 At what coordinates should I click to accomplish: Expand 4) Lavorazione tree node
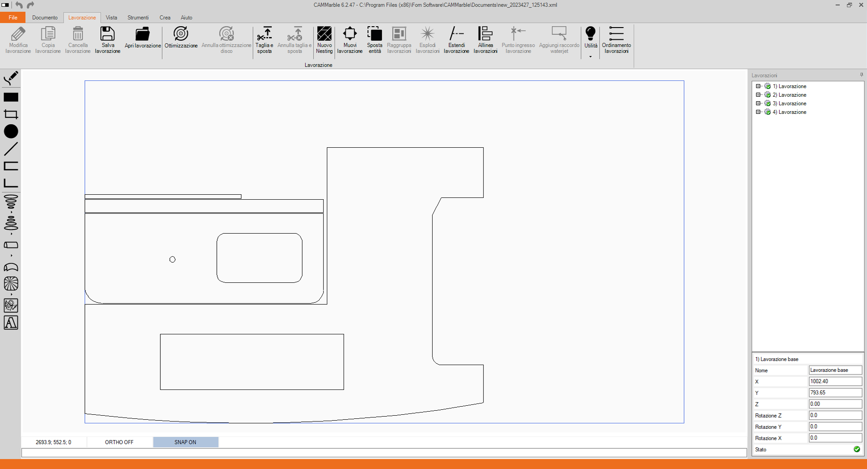tap(758, 112)
